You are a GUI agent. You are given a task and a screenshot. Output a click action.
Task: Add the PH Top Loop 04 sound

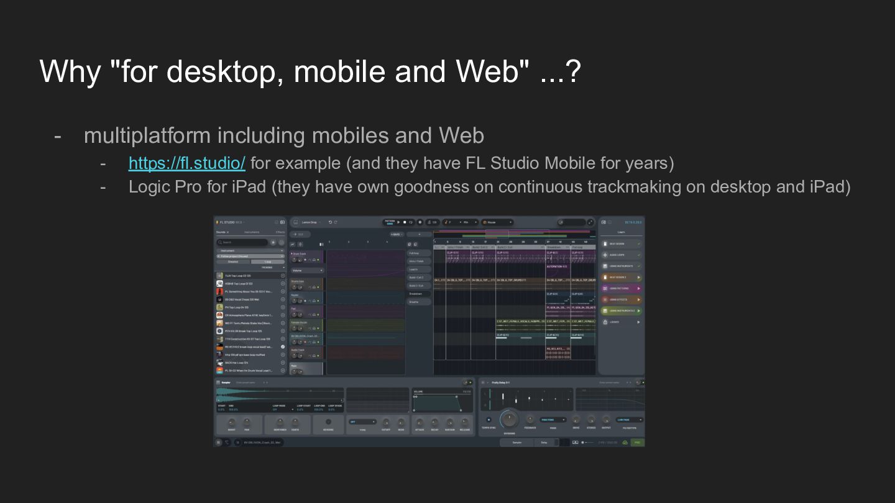283,307
